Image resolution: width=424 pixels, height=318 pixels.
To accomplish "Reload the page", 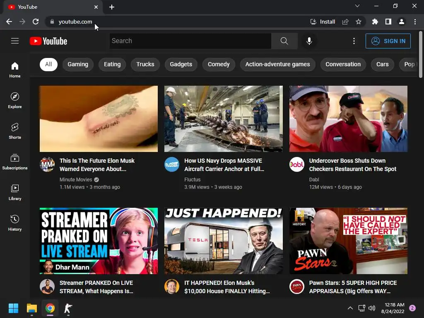I will coord(36,22).
